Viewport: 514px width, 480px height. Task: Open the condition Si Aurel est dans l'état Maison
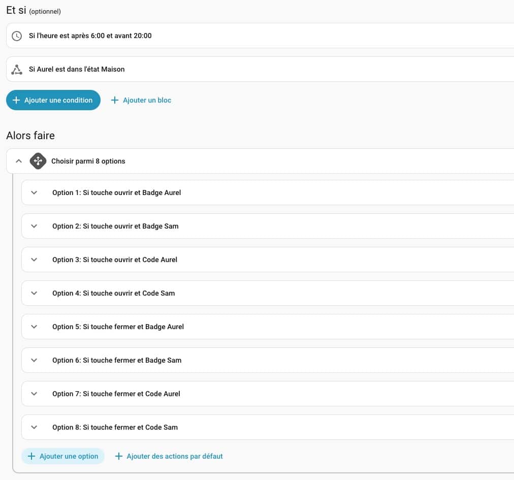pos(77,70)
